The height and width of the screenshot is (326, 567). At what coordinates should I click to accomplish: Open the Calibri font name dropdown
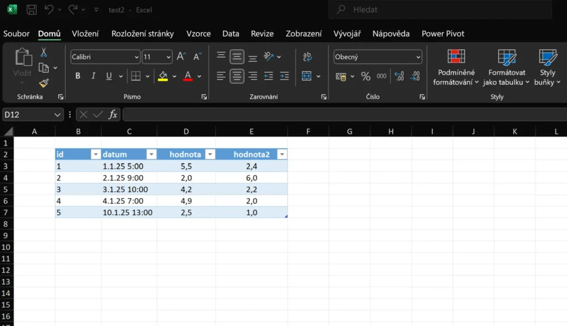click(x=105, y=57)
